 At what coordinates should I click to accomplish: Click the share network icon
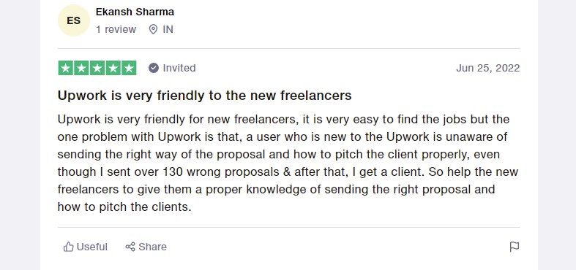click(x=130, y=247)
